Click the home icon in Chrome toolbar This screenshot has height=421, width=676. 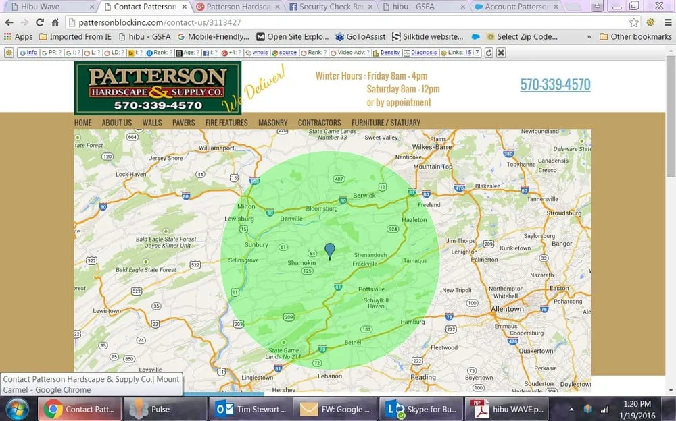[x=55, y=22]
